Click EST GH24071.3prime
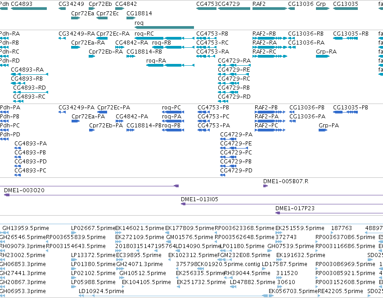Viewport: 383px width, 298px height. pos(140,264)
